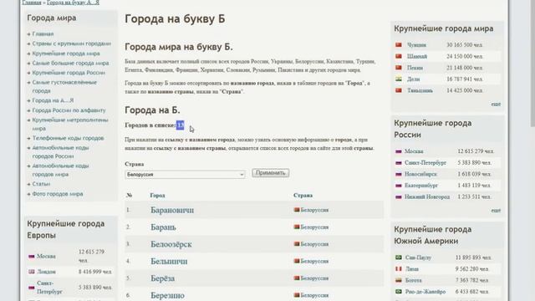Open Лондон in largest European cities

coord(46,272)
